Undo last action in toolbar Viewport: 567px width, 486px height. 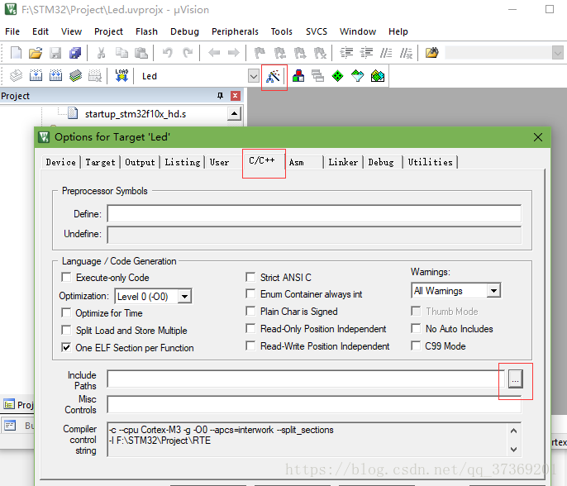(x=167, y=53)
